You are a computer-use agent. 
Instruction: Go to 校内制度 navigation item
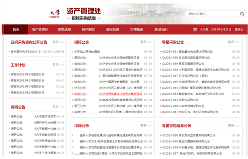[88, 30]
